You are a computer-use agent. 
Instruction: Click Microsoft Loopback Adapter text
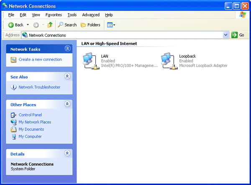203,65
